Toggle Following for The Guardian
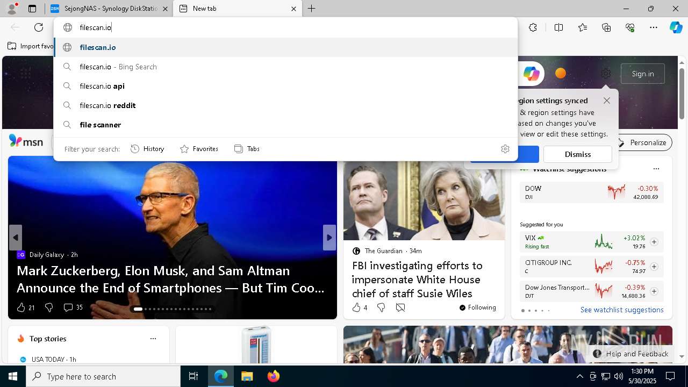This screenshot has height=387, width=688. click(477, 307)
